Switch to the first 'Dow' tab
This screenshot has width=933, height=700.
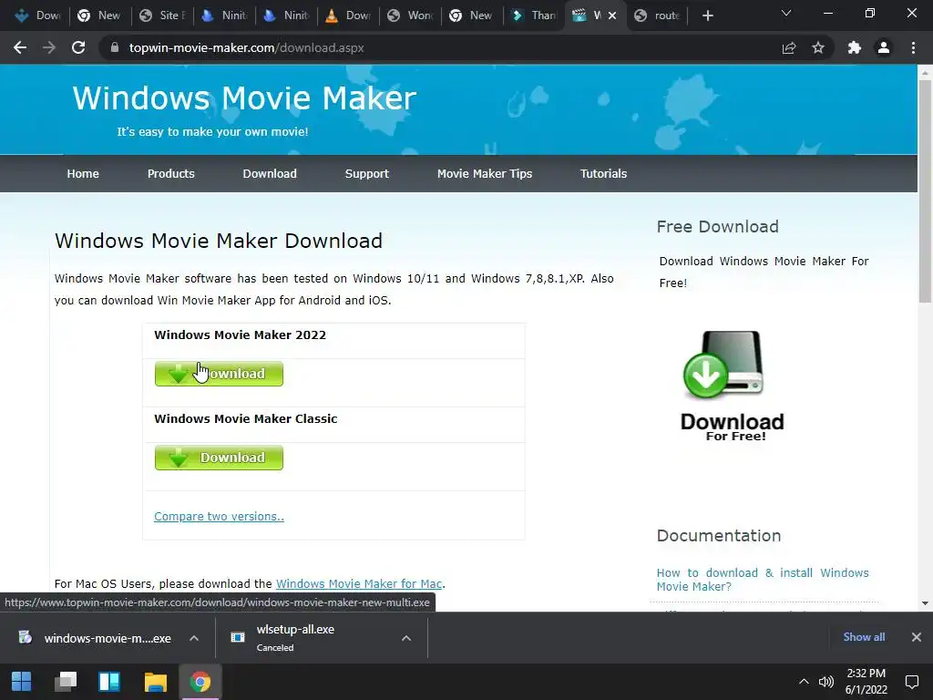[38, 15]
